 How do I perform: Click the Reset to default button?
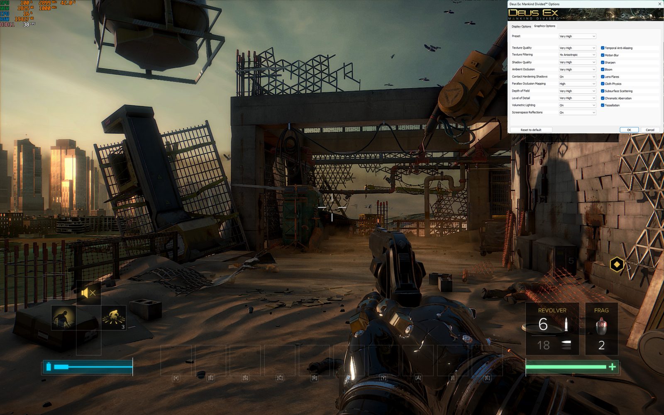coord(531,130)
